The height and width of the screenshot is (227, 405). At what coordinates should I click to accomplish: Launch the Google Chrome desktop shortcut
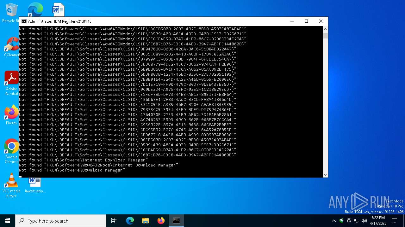click(11, 151)
